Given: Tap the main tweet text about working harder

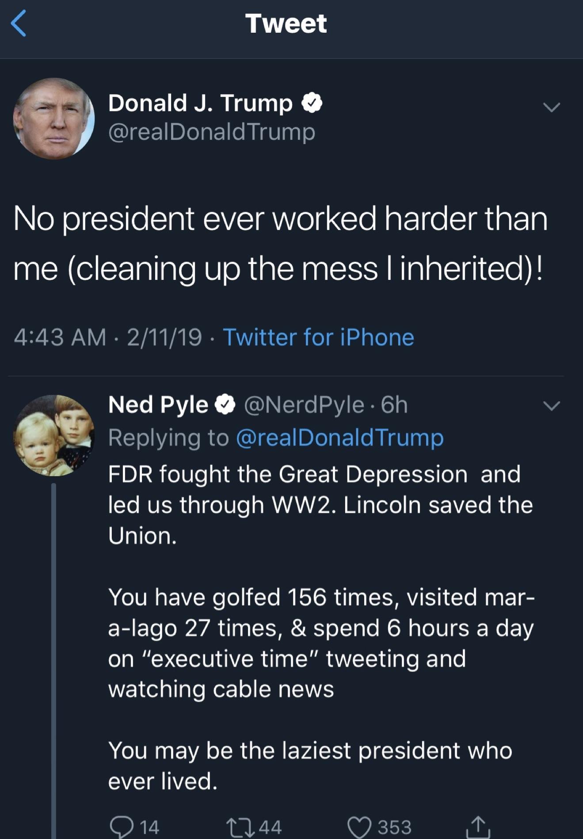Looking at the screenshot, I should (280, 243).
